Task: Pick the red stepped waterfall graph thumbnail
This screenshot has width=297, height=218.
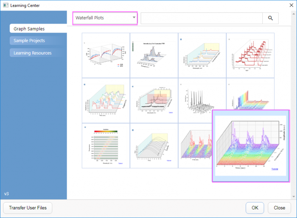Action: pos(250,56)
